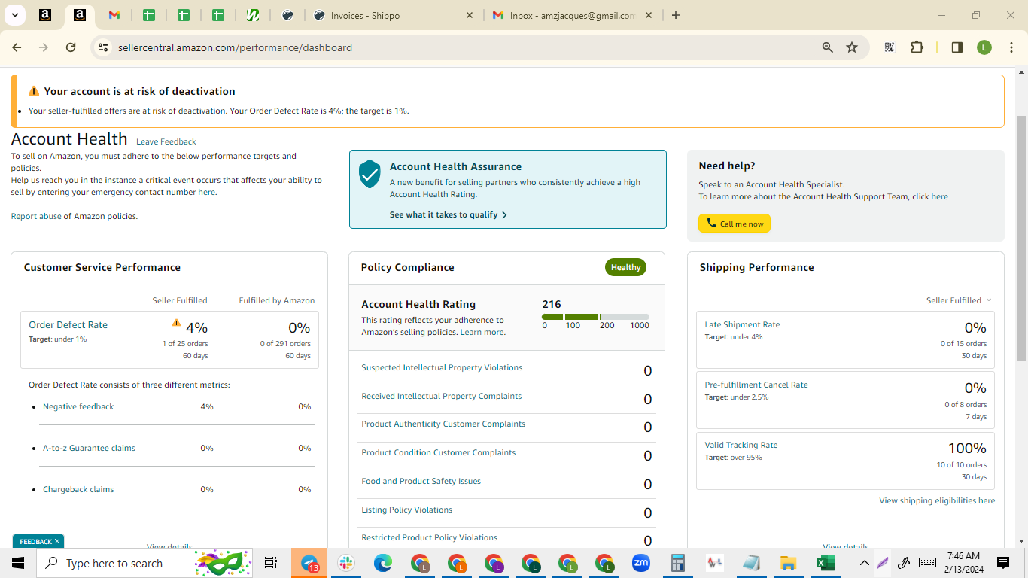This screenshot has width=1028, height=578.
Task: Open Listing Policy Violations
Action: tap(406, 510)
